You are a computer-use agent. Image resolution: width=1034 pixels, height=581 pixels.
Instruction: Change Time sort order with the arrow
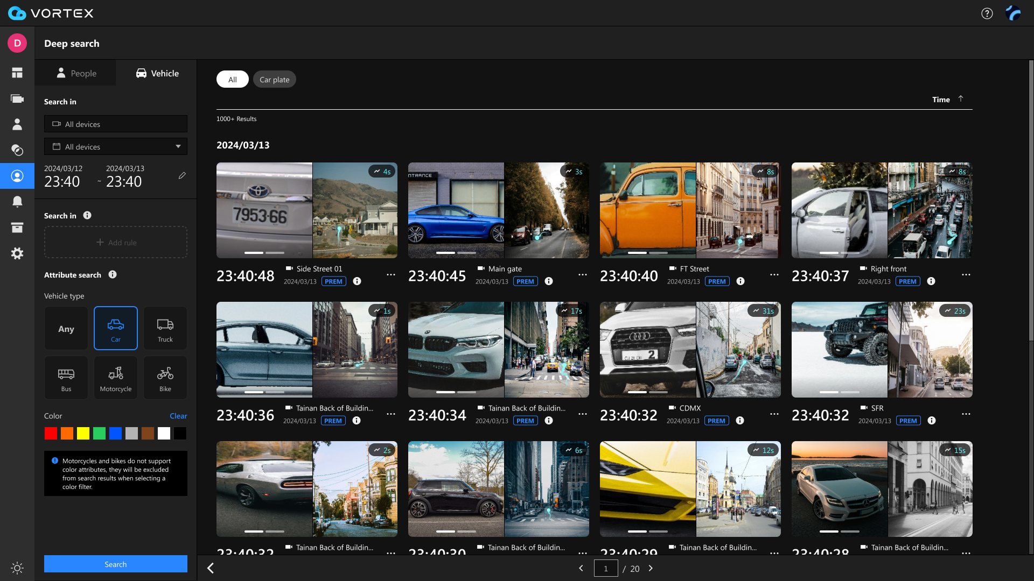(961, 99)
